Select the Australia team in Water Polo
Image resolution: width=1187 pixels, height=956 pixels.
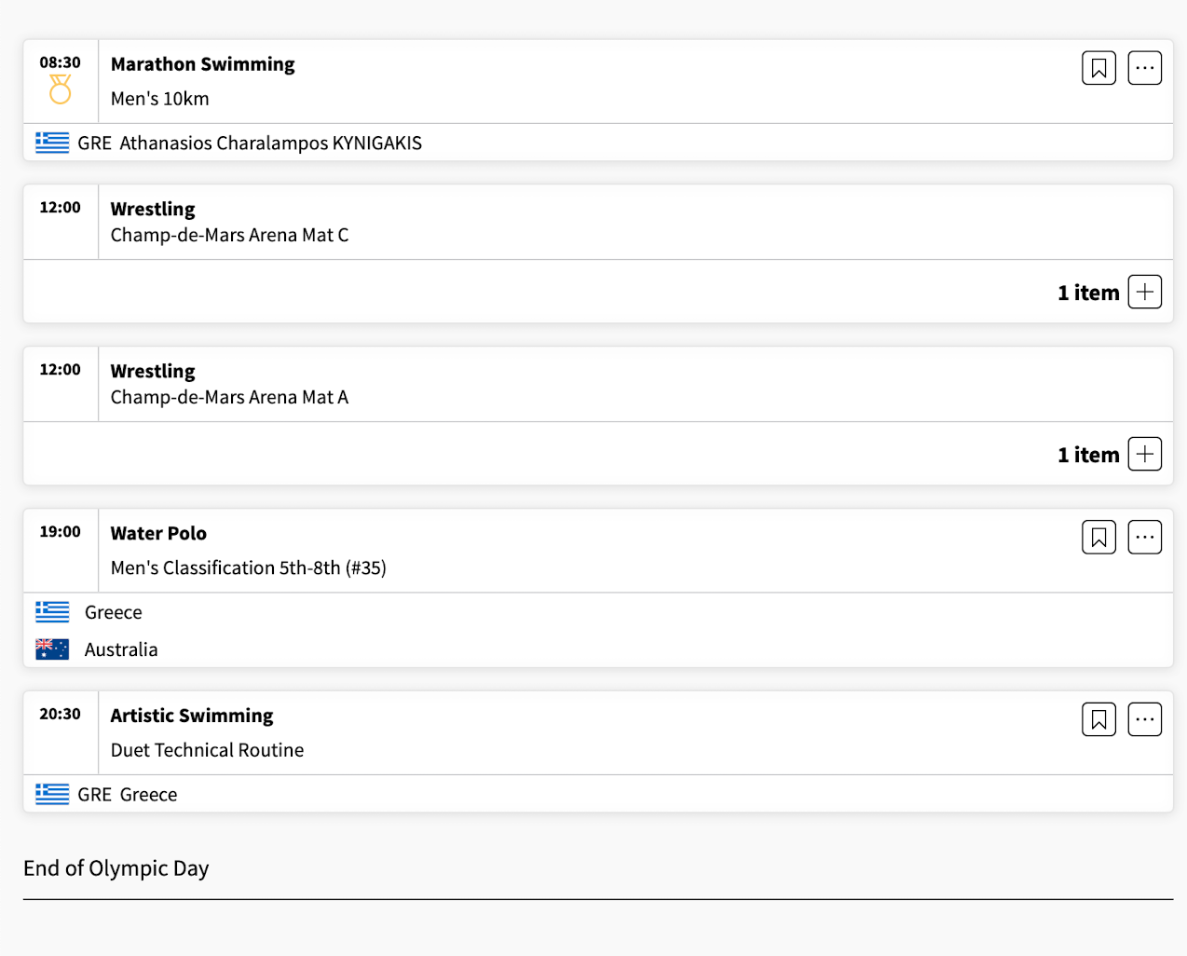pos(121,649)
